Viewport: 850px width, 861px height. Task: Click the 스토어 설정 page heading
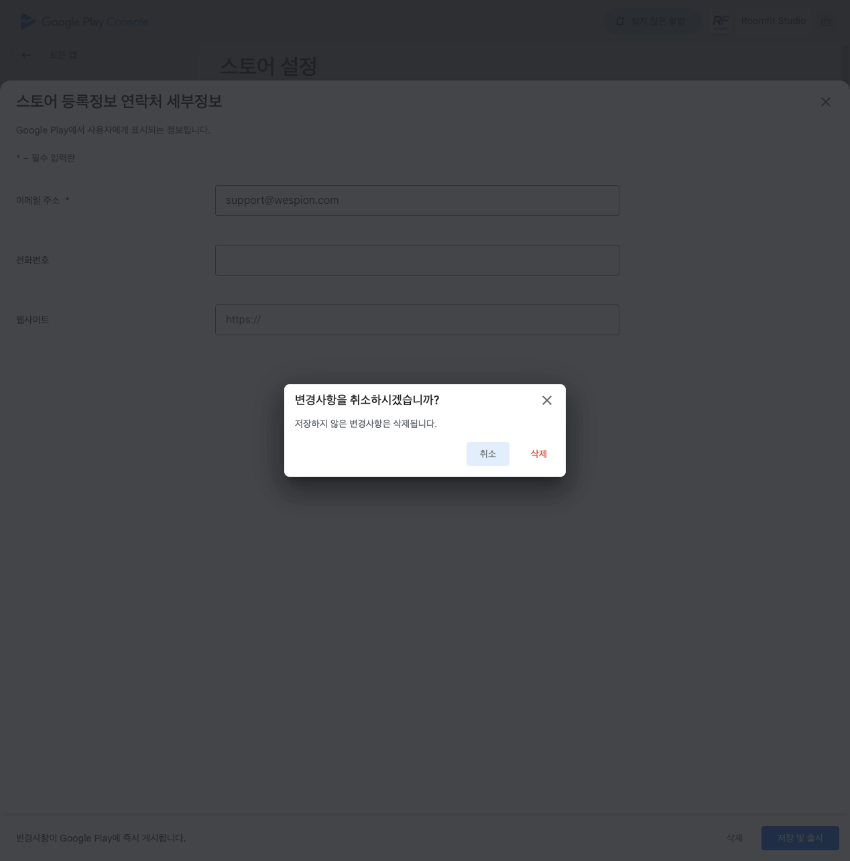coord(268,66)
